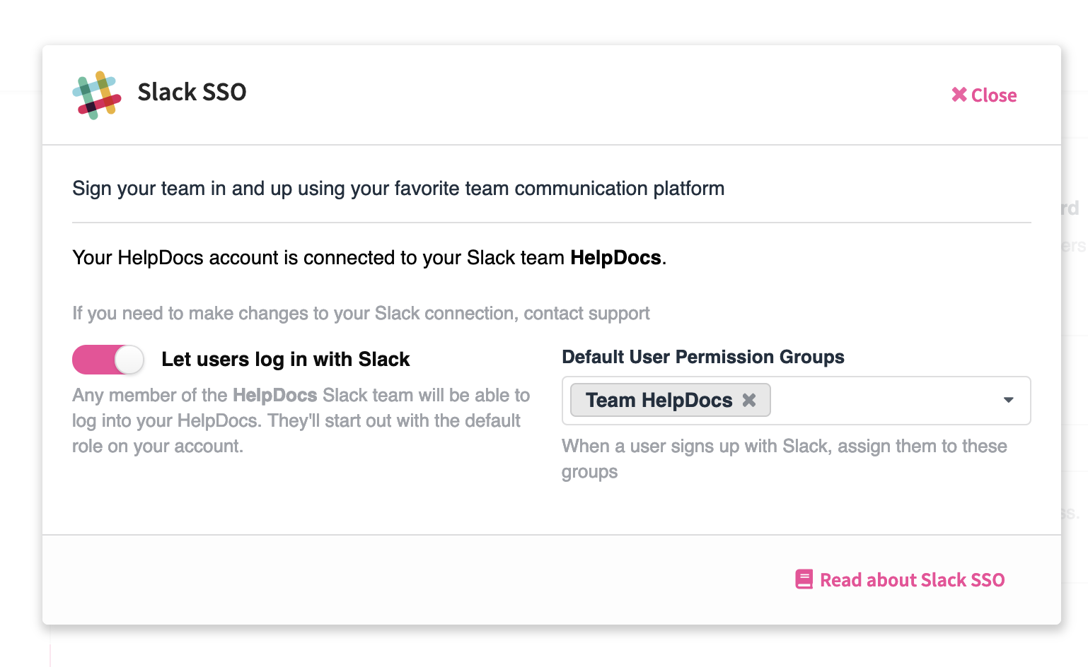Click the Slack logo icon
The image size is (1088, 667).
(97, 95)
